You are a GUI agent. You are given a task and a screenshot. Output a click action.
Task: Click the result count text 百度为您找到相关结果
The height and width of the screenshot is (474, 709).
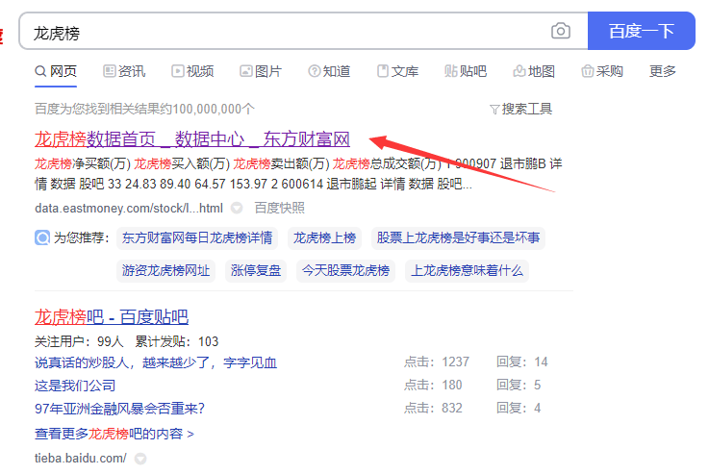(x=144, y=109)
